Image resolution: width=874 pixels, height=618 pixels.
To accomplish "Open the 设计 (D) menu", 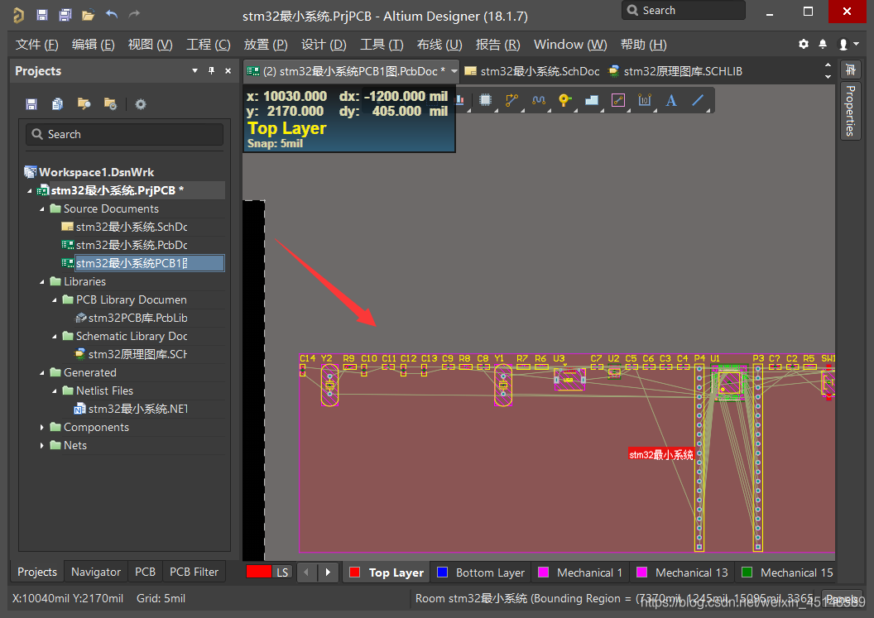I will tap(324, 44).
